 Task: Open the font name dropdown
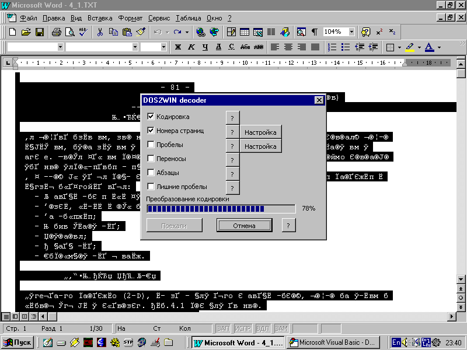135,47
